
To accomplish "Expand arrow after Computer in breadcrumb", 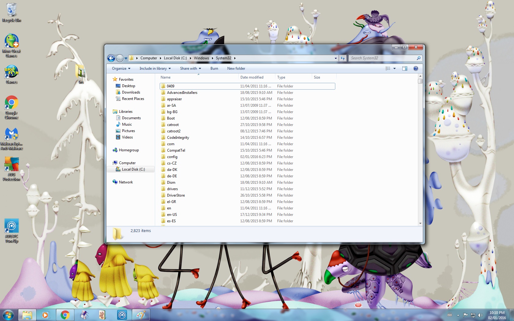I will tap(160, 58).
